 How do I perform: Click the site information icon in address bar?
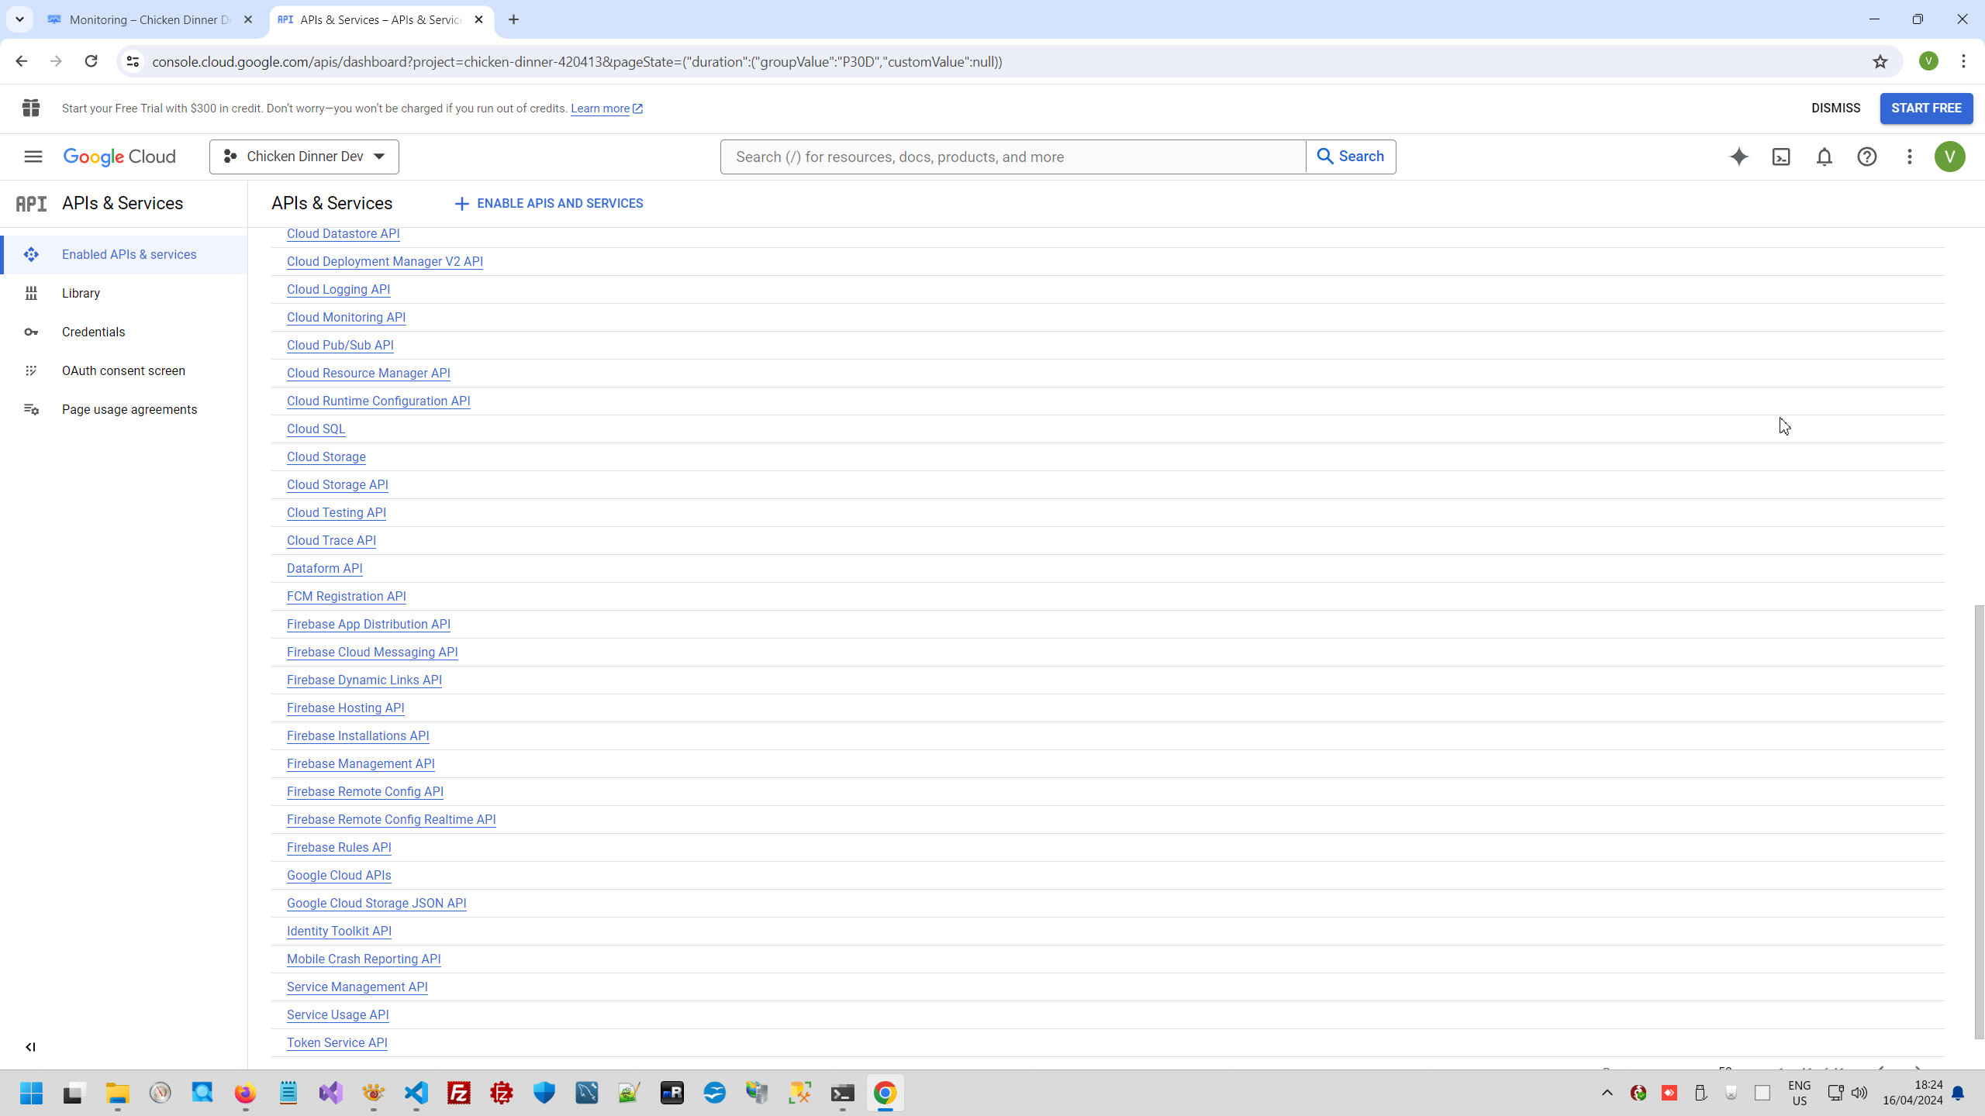(133, 61)
